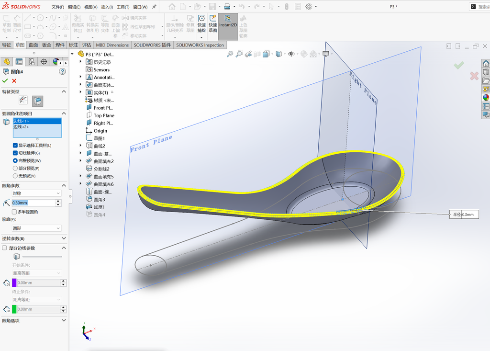Viewport: 490px width, 351px height.
Task: Open the 插入(I) menu
Action: (107, 7)
